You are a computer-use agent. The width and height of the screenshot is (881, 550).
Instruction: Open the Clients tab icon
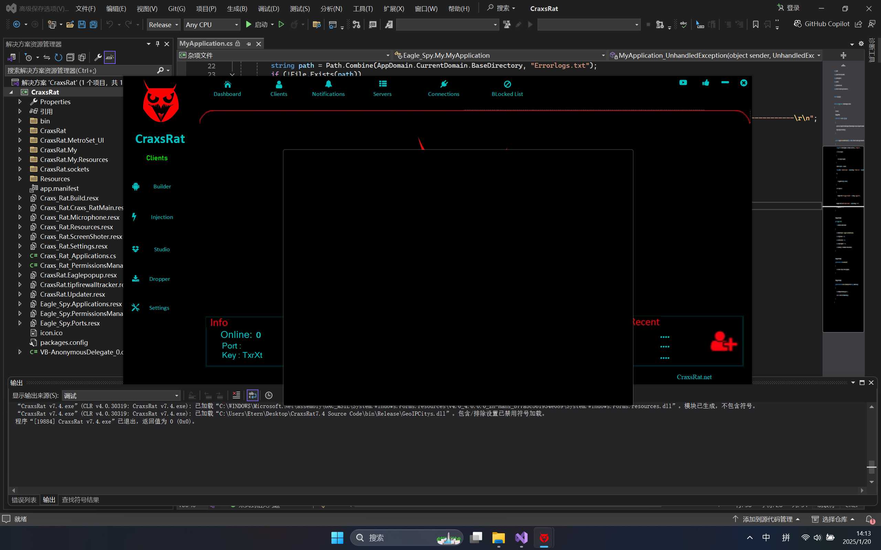[x=279, y=85]
